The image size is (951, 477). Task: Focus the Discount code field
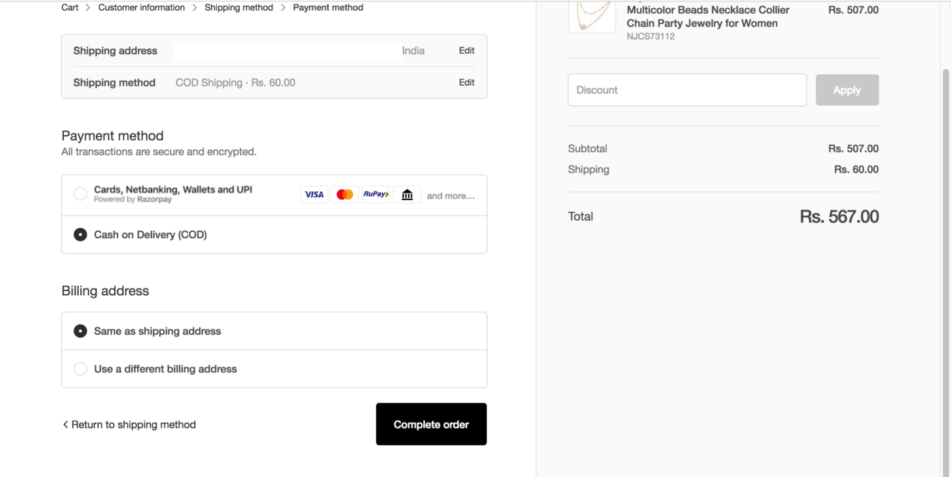[687, 90]
